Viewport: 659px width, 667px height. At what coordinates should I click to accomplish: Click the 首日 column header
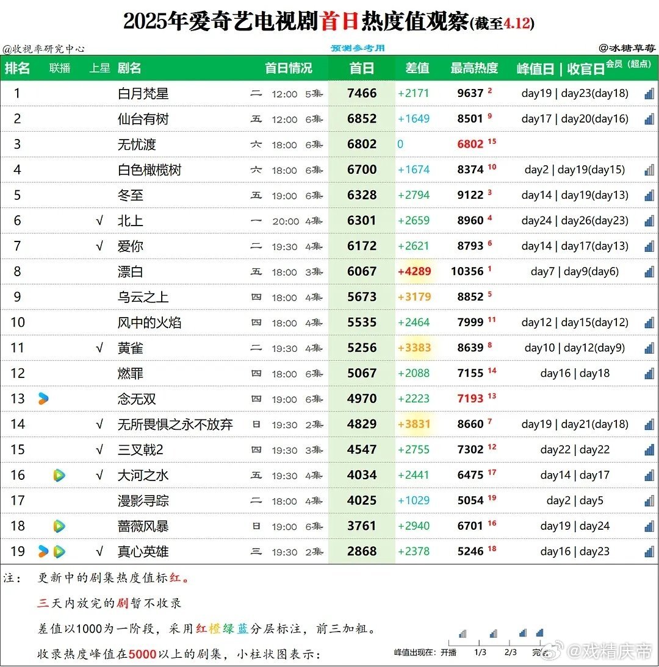[362, 68]
